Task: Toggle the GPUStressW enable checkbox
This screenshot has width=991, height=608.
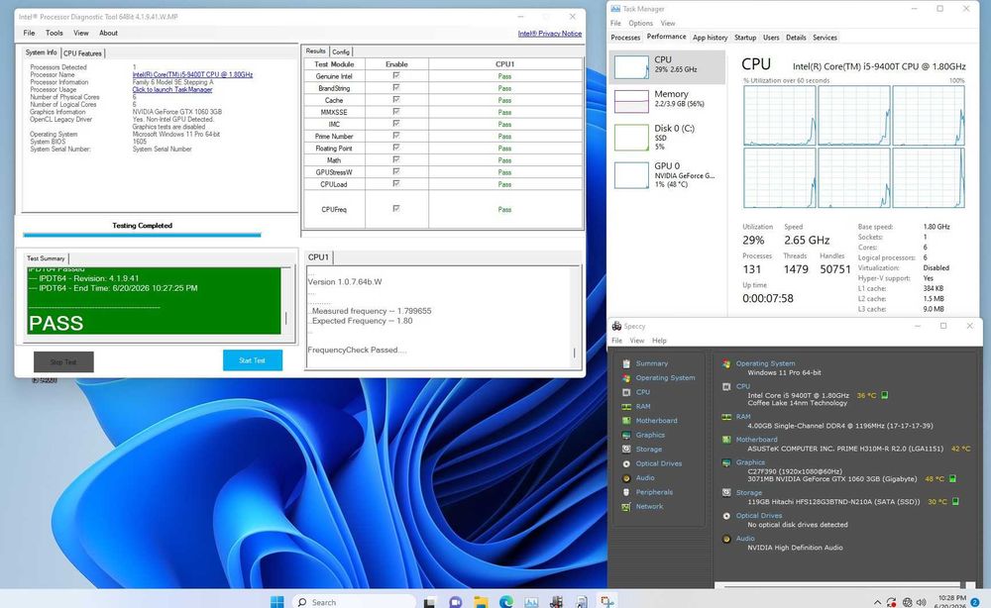Action: [396, 171]
